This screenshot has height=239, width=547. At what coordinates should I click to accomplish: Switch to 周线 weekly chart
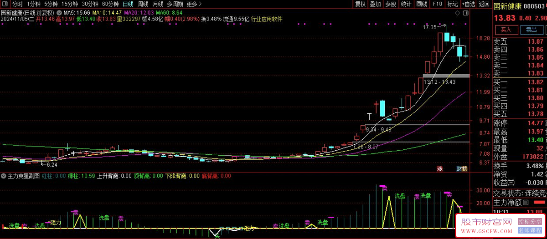click(x=143, y=4)
